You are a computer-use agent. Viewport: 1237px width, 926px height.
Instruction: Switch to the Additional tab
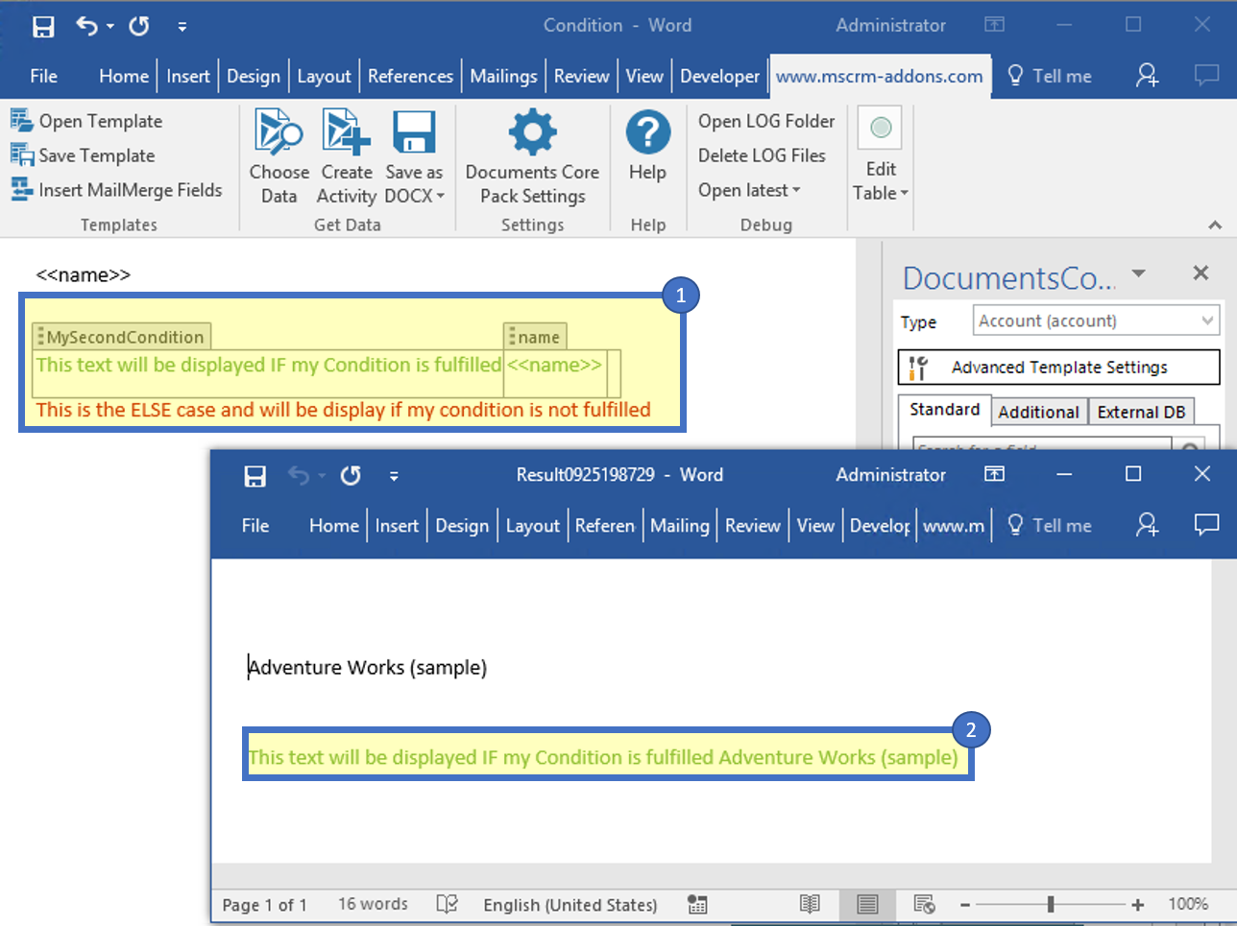point(1038,412)
